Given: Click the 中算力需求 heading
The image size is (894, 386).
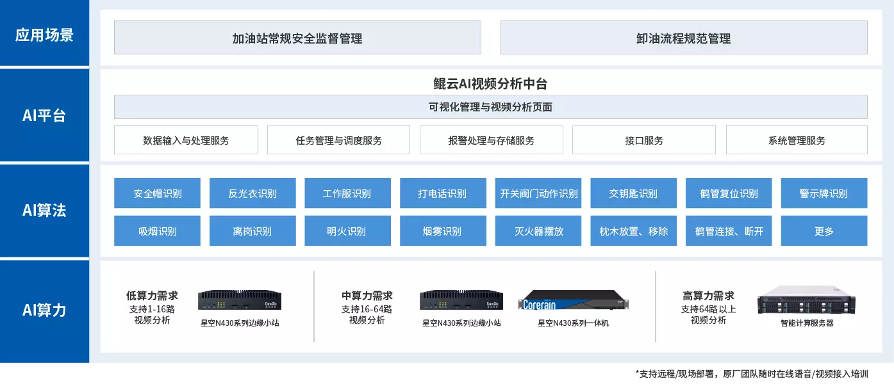Looking at the screenshot, I should pos(367,296).
